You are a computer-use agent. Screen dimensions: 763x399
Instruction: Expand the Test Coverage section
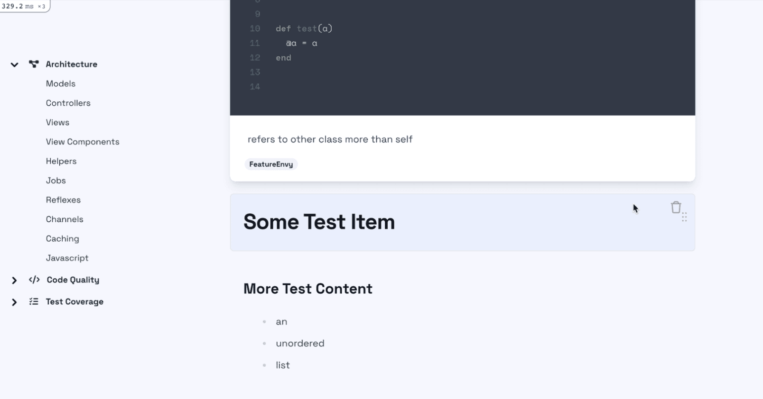[x=14, y=302]
